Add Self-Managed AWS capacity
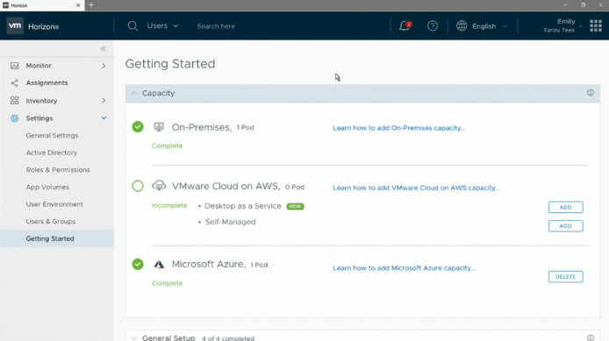Viewport: 609px width, 341px height. coord(565,226)
